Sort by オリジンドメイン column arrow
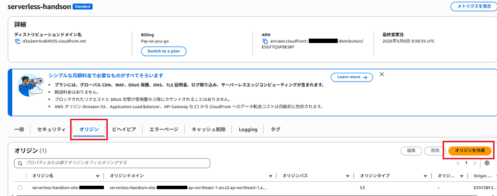 pyautogui.click(x=271, y=176)
